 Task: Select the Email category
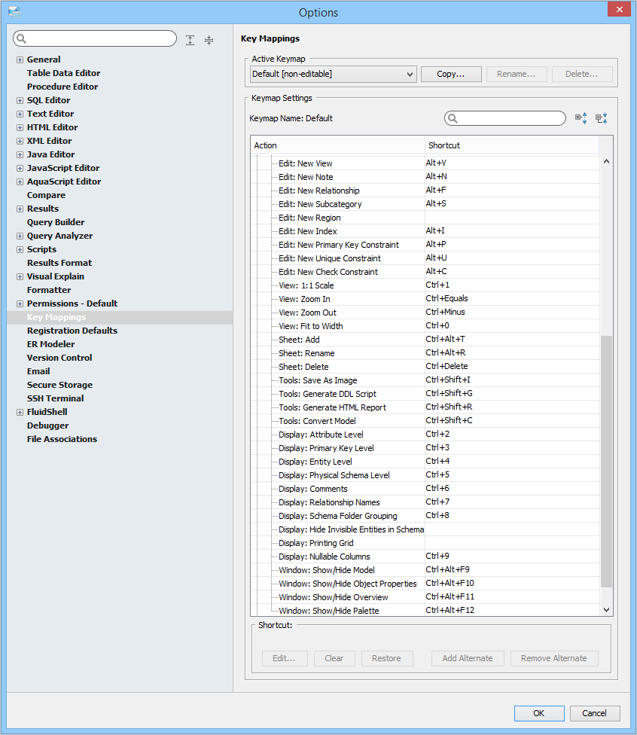[x=38, y=371]
